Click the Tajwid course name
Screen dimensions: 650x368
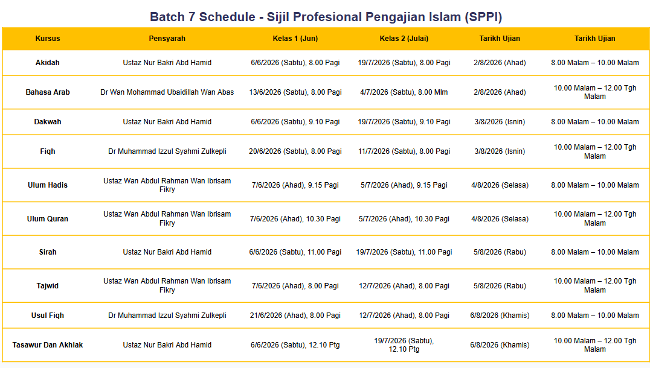pos(48,286)
